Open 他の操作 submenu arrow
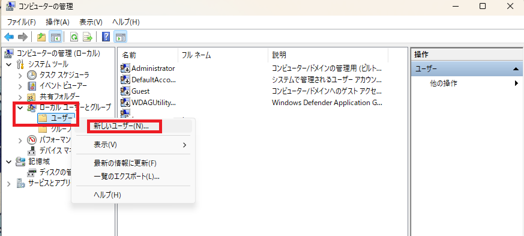Image resolution: width=524 pixels, height=236 pixels. (516, 83)
